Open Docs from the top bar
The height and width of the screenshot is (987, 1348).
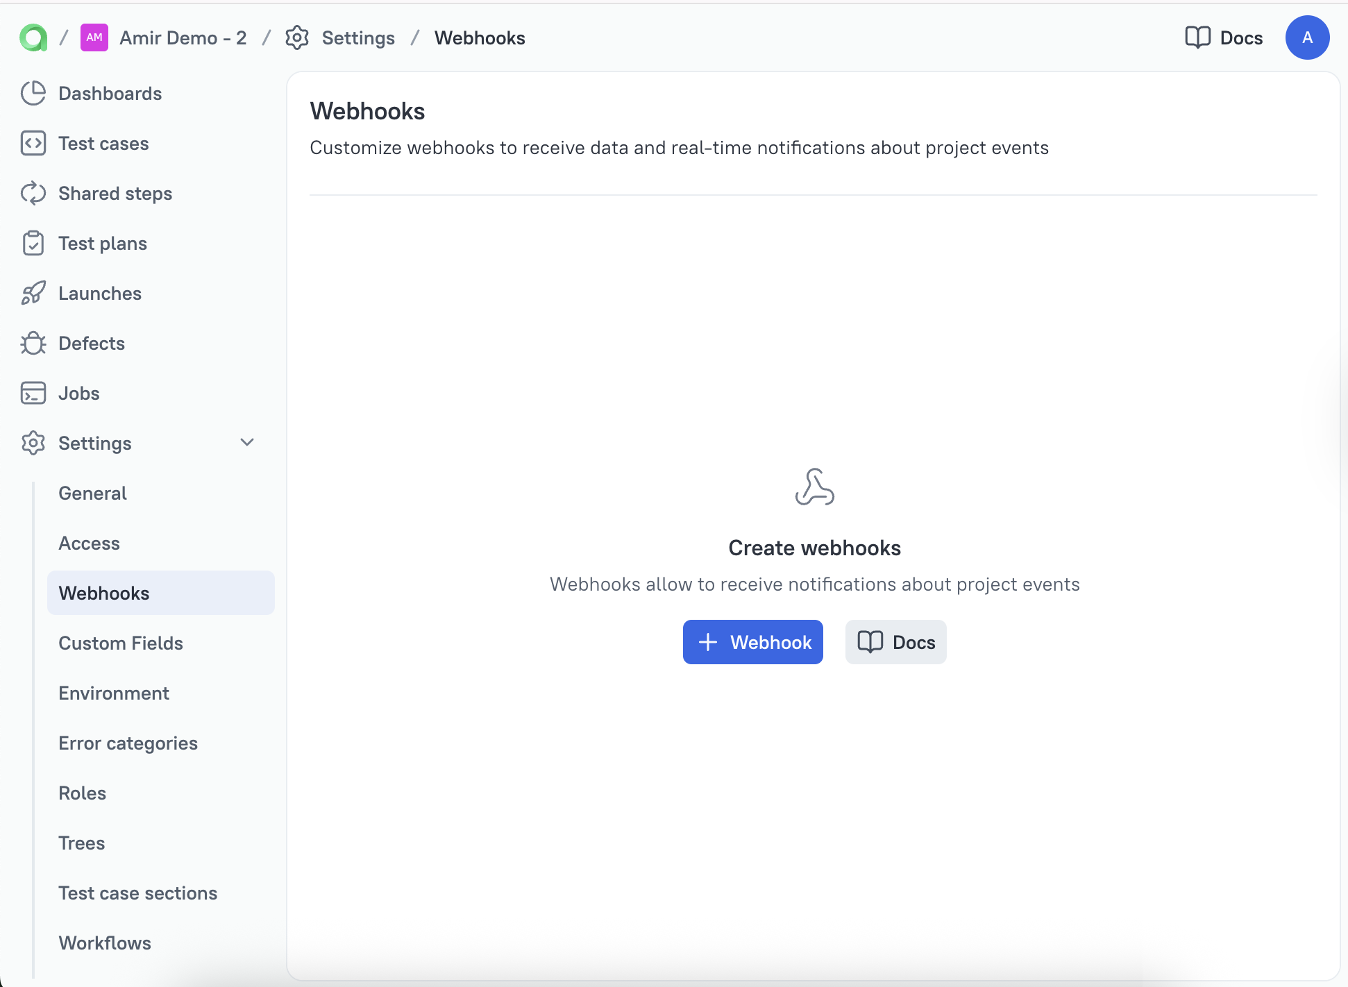click(x=1224, y=37)
